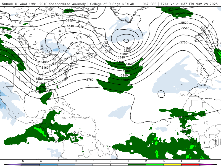This screenshot has width=221, height=166.
Task: Click "College of DuPage NEXLAB" header text
Action: tap(112, 4)
